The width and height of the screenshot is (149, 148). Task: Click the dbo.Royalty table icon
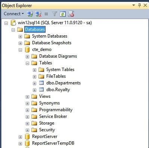coord(41,90)
